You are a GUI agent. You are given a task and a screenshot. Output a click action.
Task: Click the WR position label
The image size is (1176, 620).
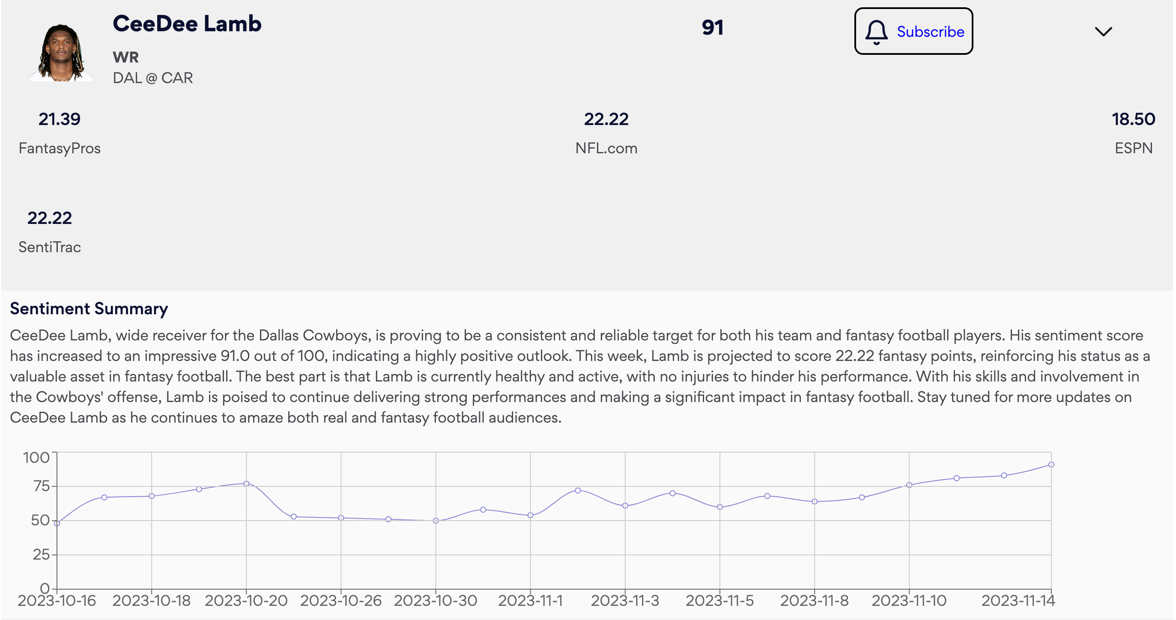125,57
